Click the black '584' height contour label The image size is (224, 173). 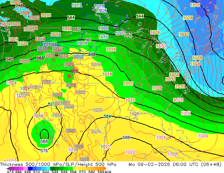point(107,117)
